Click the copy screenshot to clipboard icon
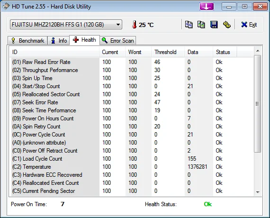Viewport: 270px width, 218px height. (201, 25)
